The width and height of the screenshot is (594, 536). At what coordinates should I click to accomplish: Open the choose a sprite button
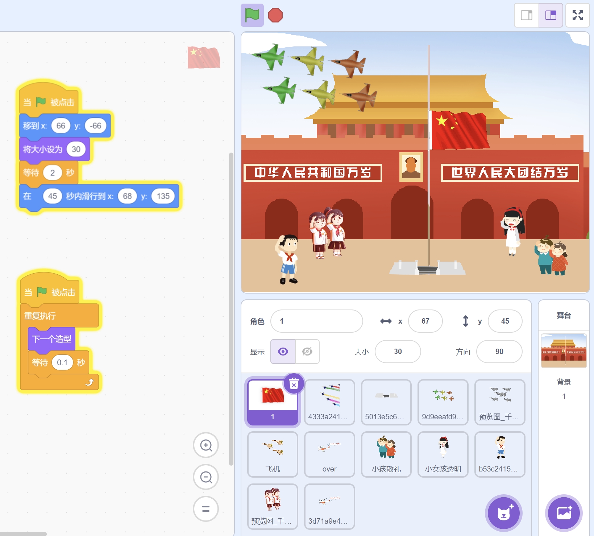503,513
